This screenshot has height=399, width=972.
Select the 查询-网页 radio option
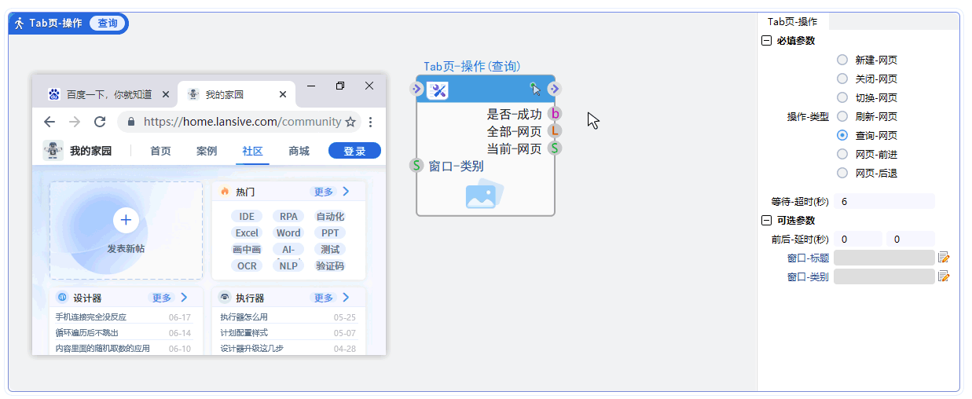pos(842,135)
